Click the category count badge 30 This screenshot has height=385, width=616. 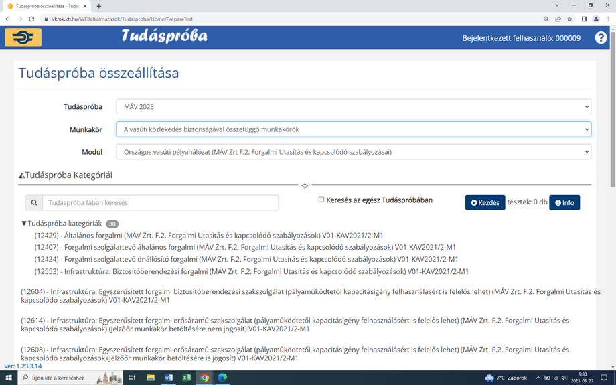click(x=112, y=224)
